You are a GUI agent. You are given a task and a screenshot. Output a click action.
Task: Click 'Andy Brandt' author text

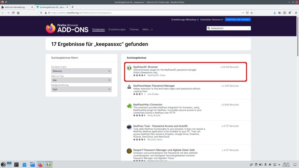click(154, 116)
